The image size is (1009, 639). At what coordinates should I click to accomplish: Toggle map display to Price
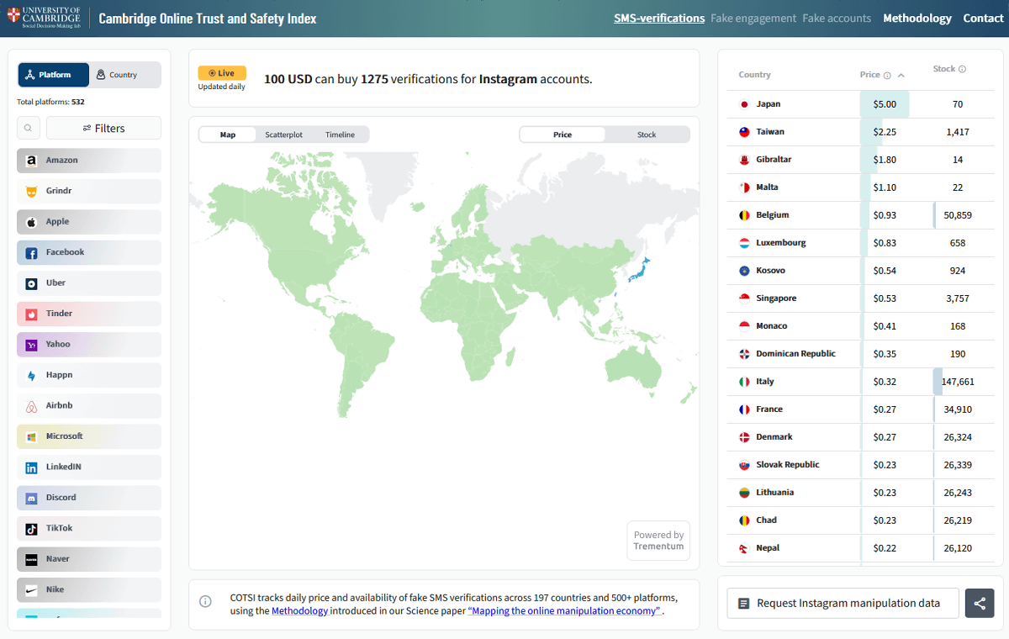[x=562, y=135]
